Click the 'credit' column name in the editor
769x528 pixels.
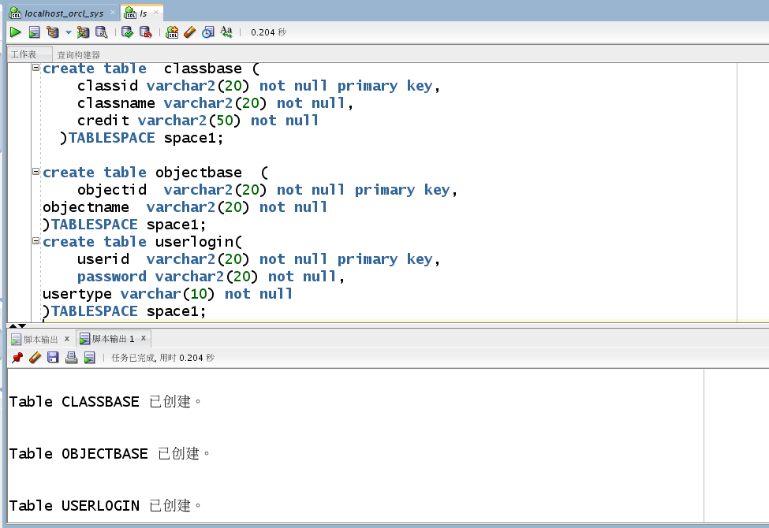[103, 121]
